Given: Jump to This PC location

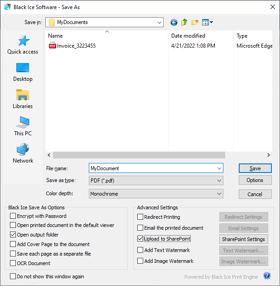Looking at the screenshot, I should coord(23,126).
